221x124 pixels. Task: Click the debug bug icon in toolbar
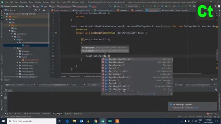pyautogui.click(x=155, y=6)
